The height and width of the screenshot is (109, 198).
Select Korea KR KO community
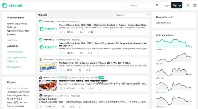click(x=17, y=102)
